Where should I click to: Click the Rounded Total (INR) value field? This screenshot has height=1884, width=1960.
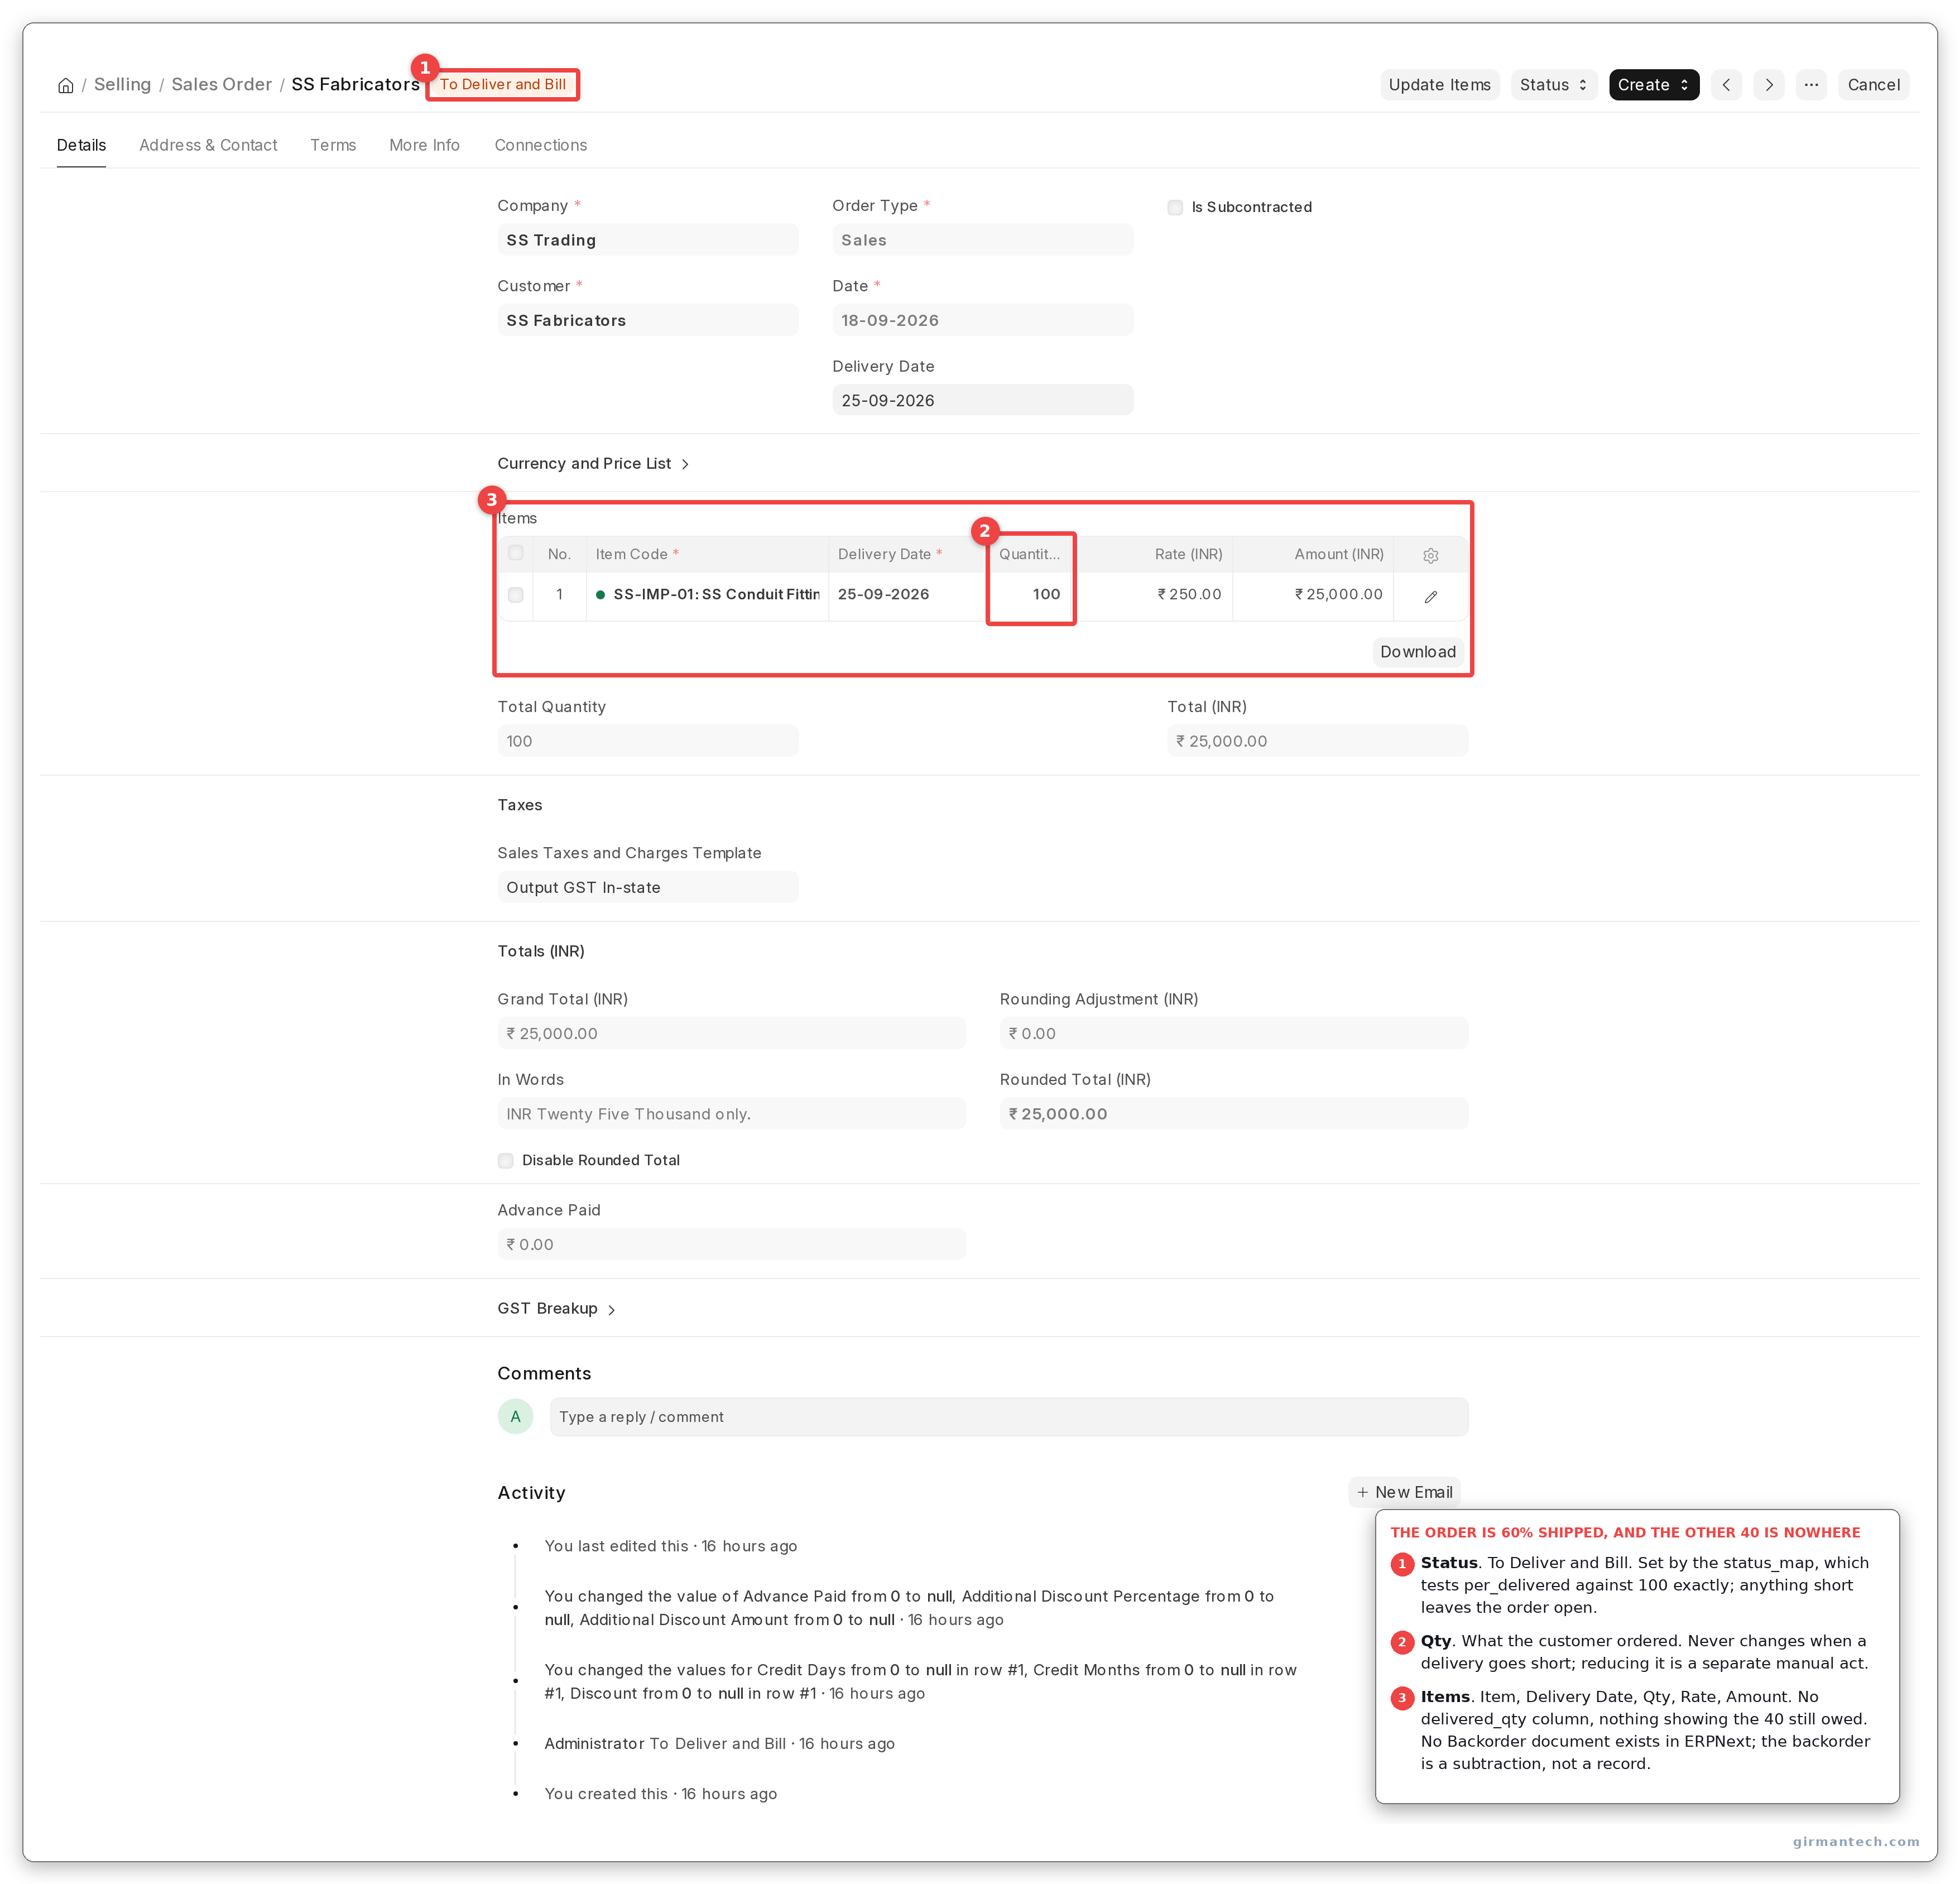click(x=1234, y=1114)
